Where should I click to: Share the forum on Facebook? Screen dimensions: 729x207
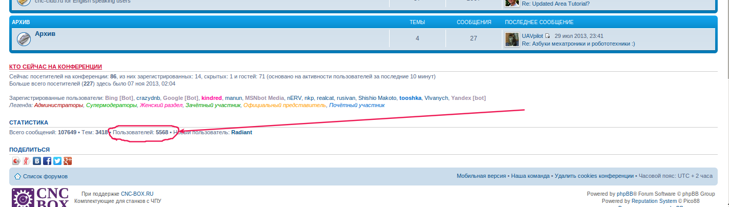pyautogui.click(x=47, y=161)
